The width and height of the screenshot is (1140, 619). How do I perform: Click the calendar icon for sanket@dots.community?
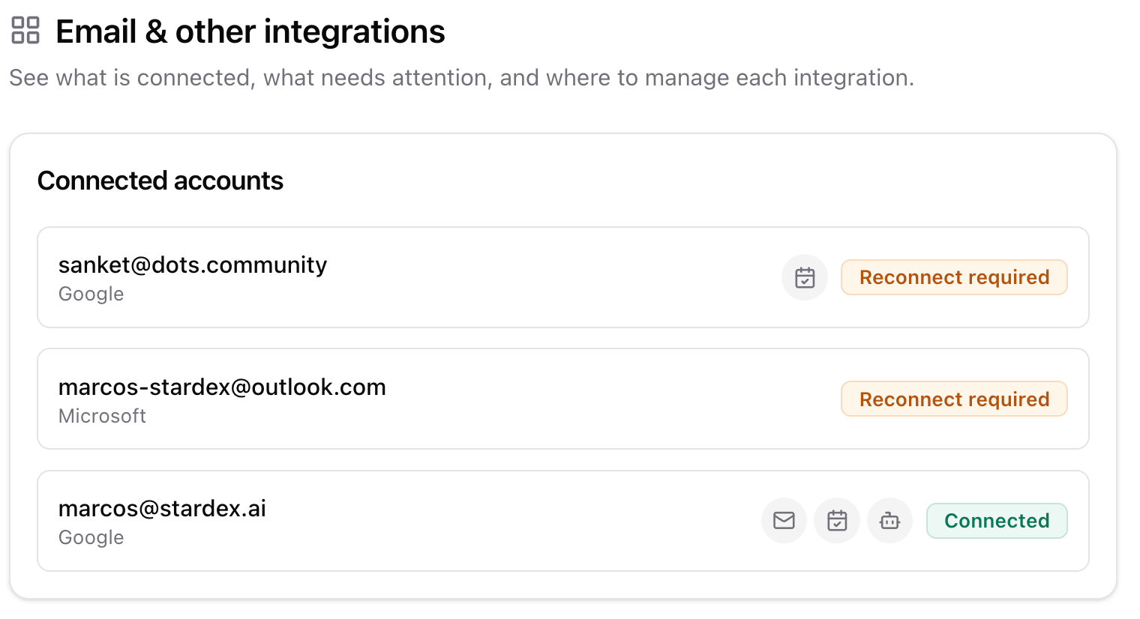tap(805, 277)
